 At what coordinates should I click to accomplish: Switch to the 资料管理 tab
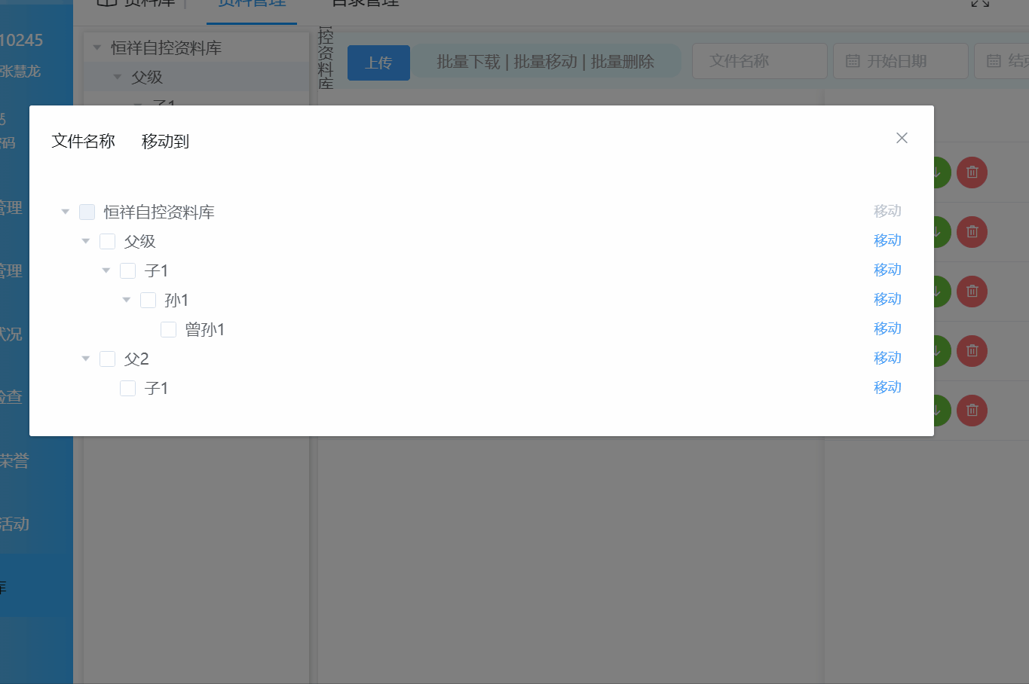pyautogui.click(x=251, y=3)
